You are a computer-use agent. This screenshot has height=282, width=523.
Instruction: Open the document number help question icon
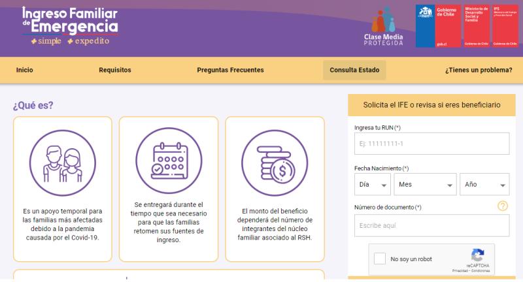point(503,206)
